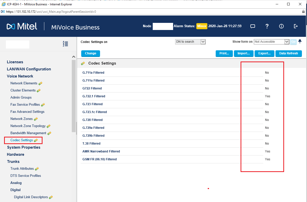
Task: Click Yes value for G.722.1 Filtered
Action: pyautogui.click(x=268, y=96)
